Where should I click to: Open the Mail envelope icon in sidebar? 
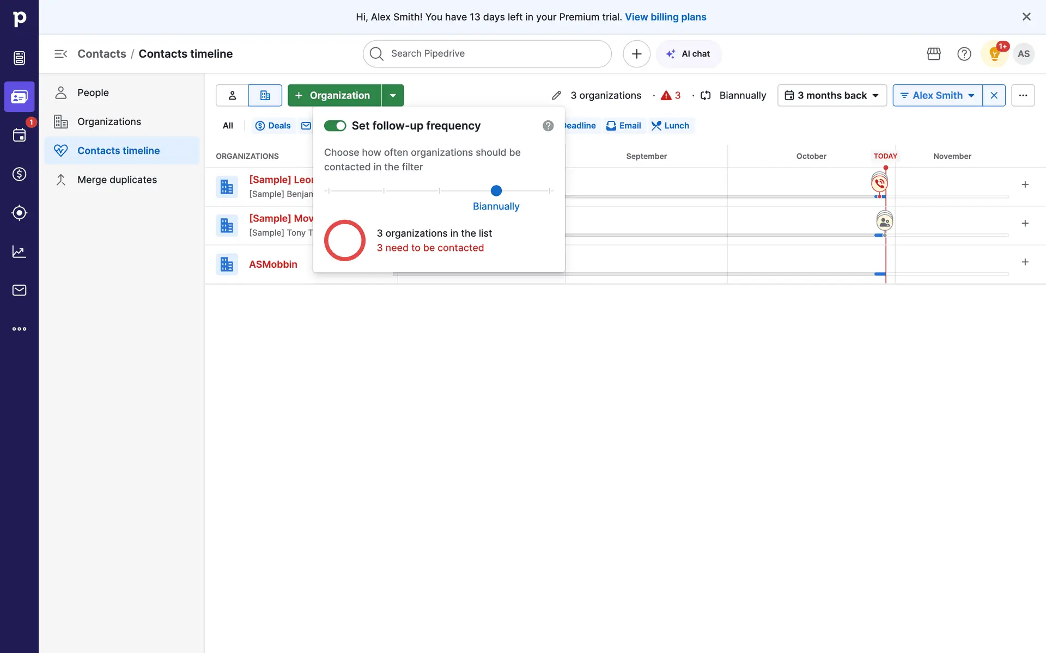(19, 290)
